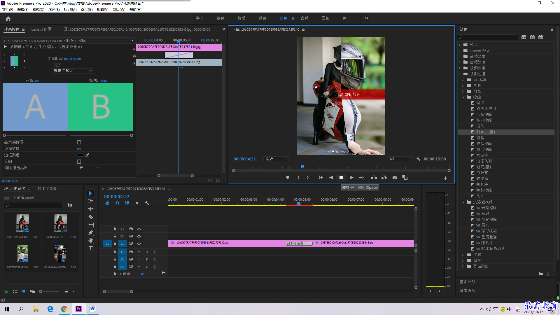Add marker in Program monitor

288,178
